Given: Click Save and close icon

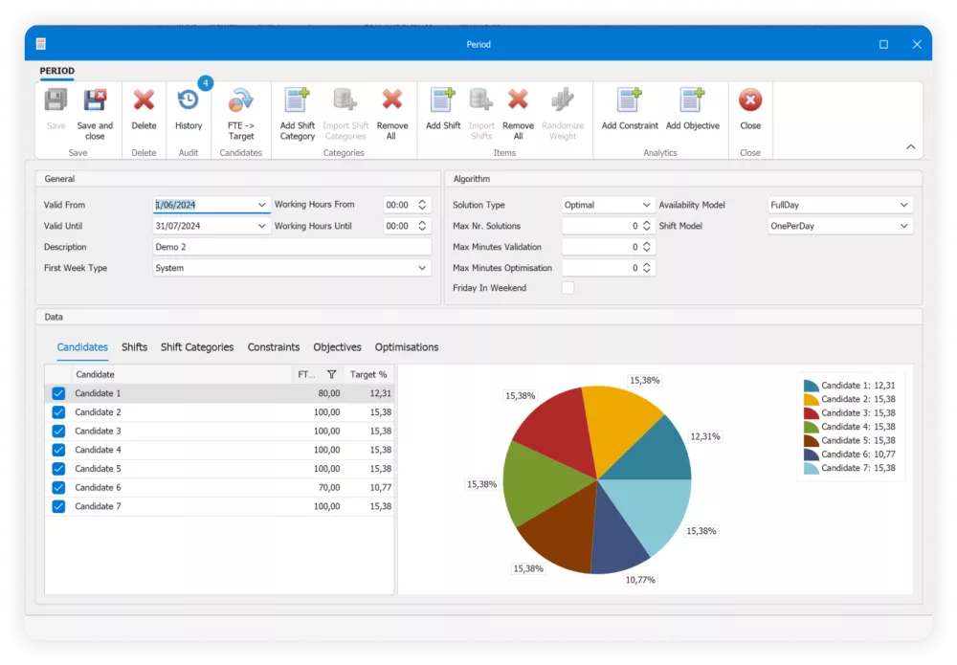Looking at the screenshot, I should (x=95, y=100).
